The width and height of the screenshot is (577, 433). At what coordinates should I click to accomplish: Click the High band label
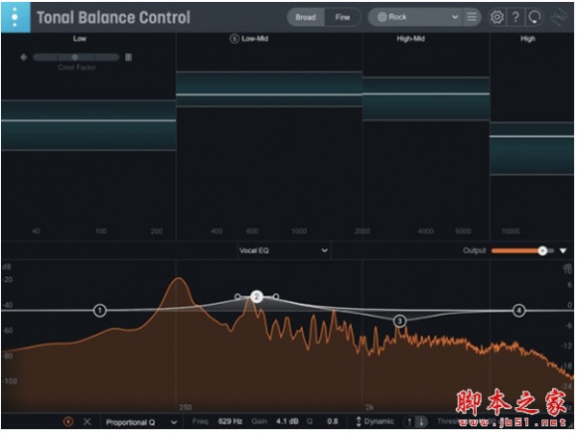pos(528,38)
